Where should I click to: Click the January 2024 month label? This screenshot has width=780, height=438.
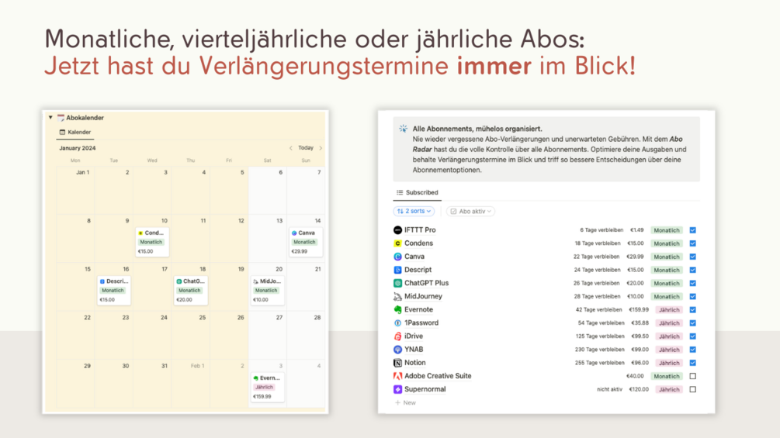point(77,148)
